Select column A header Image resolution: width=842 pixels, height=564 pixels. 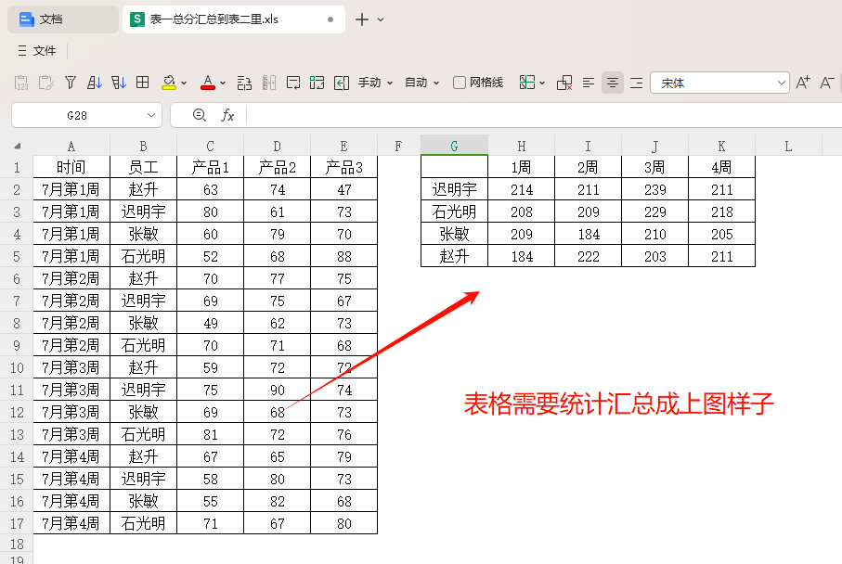(71, 146)
